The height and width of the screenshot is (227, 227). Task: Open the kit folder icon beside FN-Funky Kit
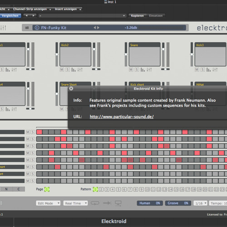tap(27, 28)
